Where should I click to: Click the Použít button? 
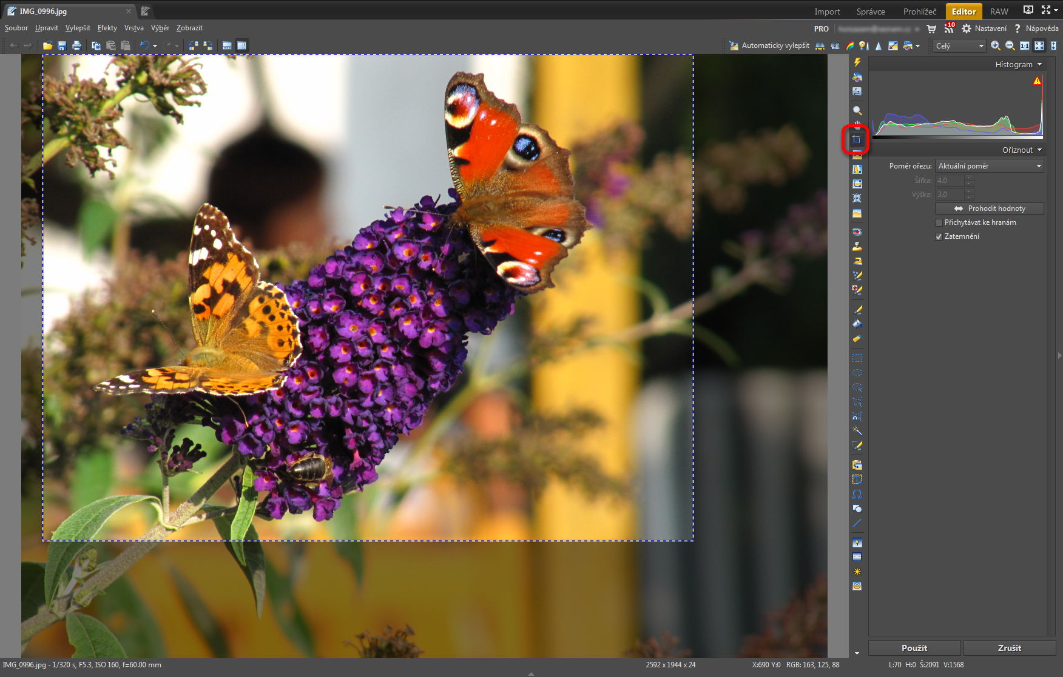(914, 648)
